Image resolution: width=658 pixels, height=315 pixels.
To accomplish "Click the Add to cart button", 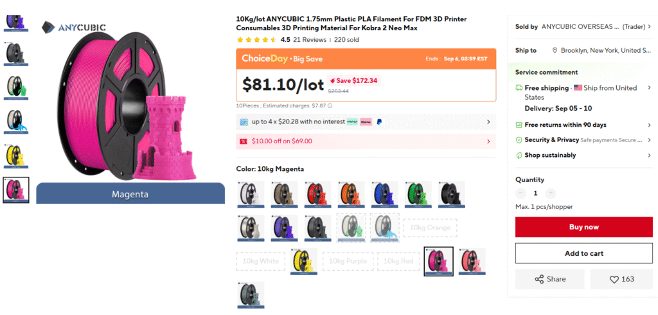I will [583, 253].
